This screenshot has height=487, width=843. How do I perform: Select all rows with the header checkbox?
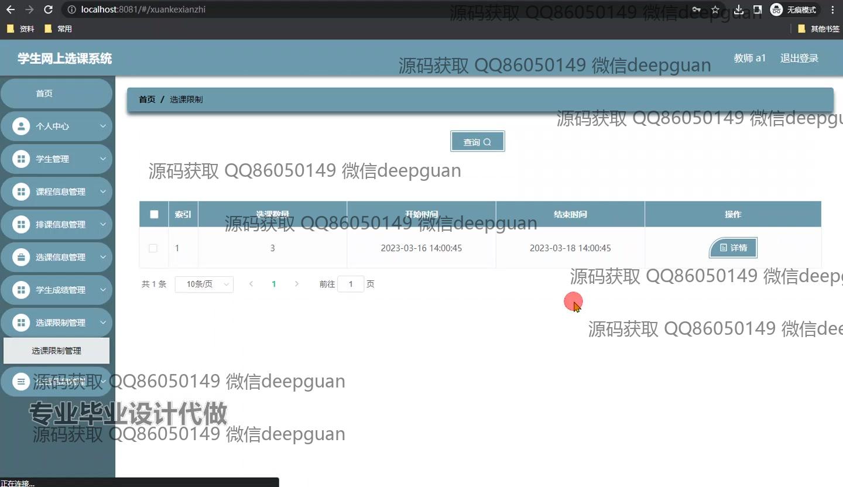(154, 214)
